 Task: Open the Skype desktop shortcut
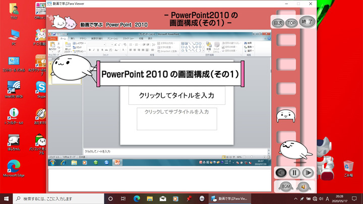click(x=41, y=89)
